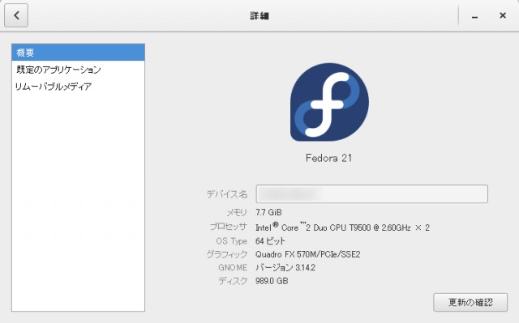The width and height of the screenshot is (519, 323).
Task: Click the デバイス名 label
Action: click(227, 193)
